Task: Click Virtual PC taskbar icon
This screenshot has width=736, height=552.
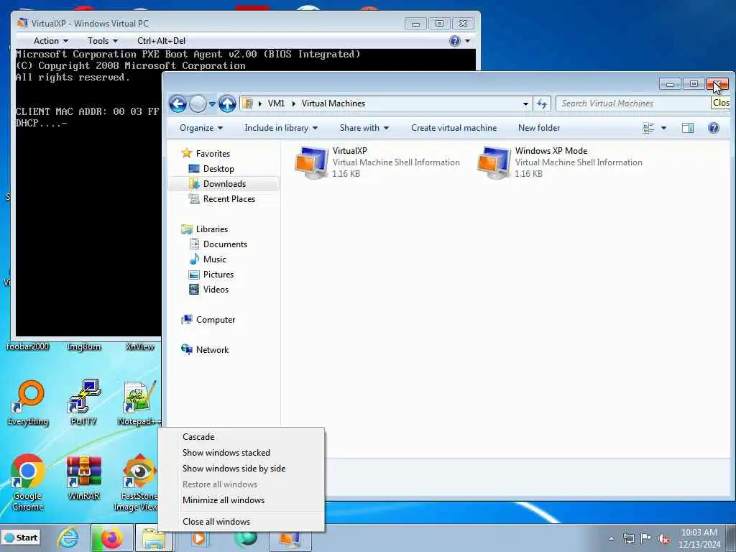Action: pos(290,538)
